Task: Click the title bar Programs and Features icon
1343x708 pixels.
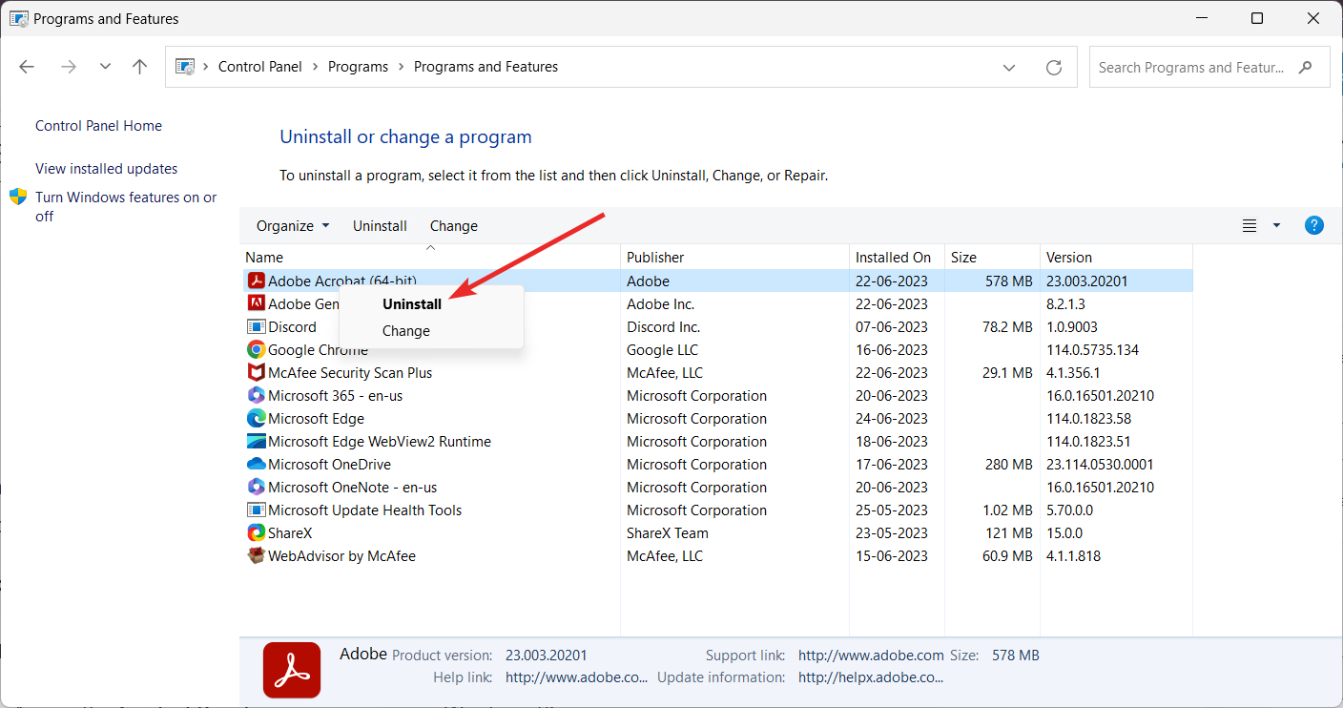Action: pyautogui.click(x=18, y=18)
